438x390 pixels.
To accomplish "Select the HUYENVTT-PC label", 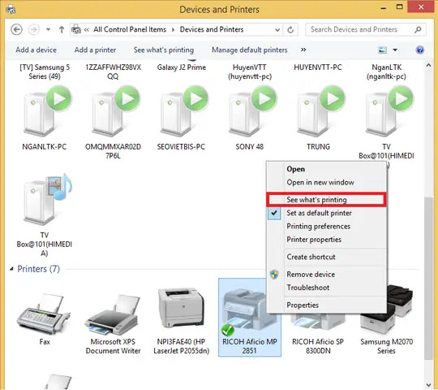I will tap(318, 67).
